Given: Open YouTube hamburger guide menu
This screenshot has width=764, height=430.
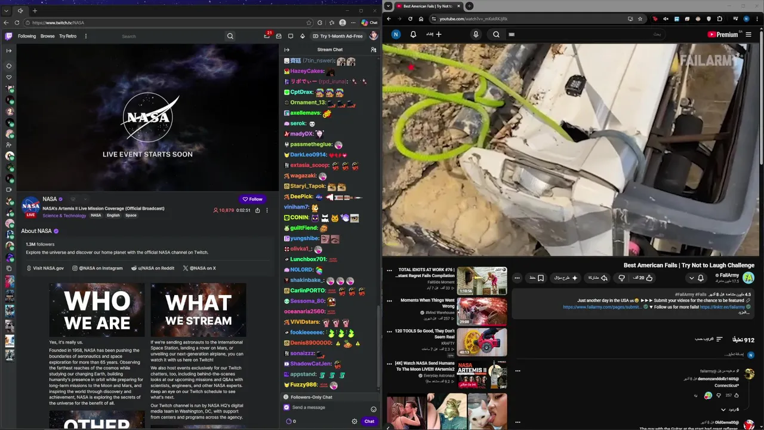Looking at the screenshot, I should [748, 35].
